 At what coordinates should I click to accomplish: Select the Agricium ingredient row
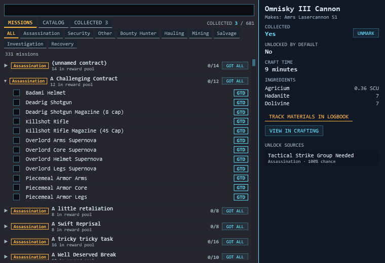[322, 88]
